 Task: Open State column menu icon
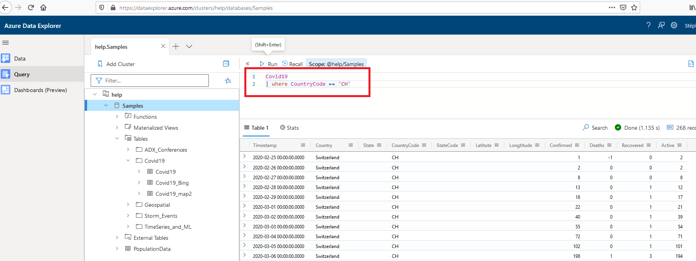pos(379,145)
